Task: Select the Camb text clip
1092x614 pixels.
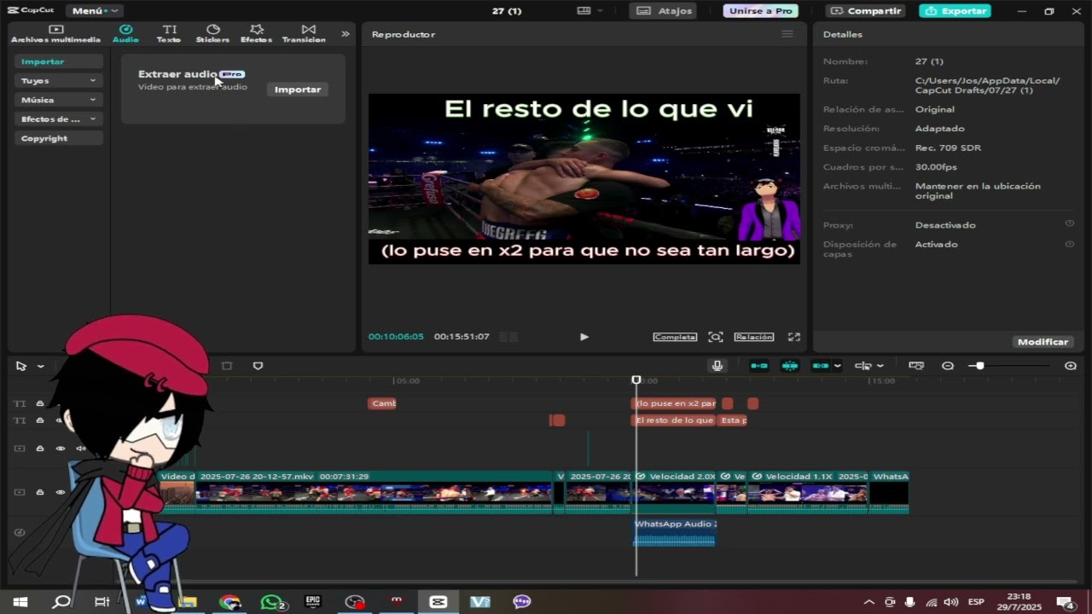Action: coord(382,403)
